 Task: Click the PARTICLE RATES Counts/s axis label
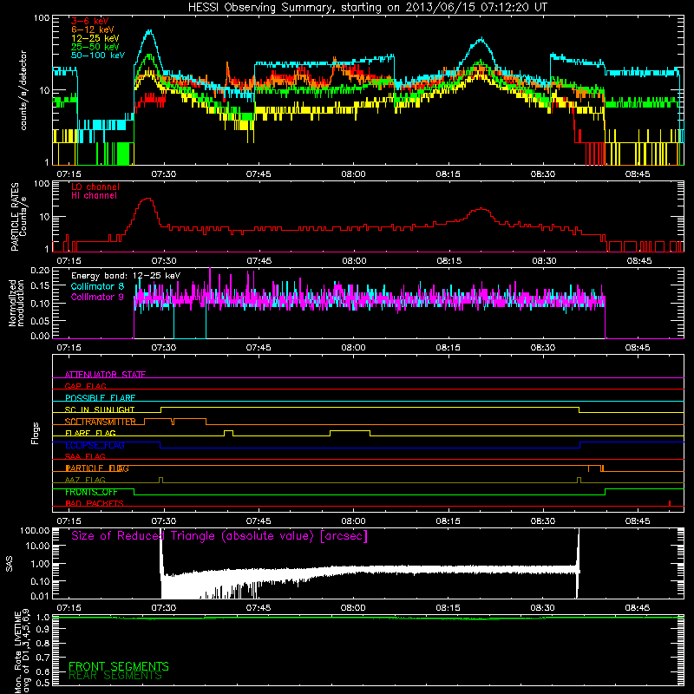pos(18,217)
